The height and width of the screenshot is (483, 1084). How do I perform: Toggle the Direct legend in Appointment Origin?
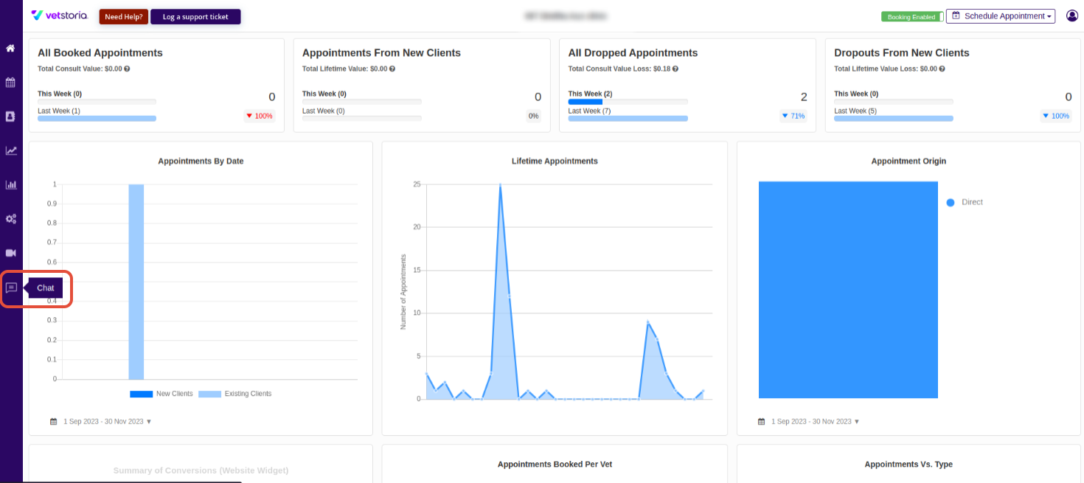pos(965,202)
